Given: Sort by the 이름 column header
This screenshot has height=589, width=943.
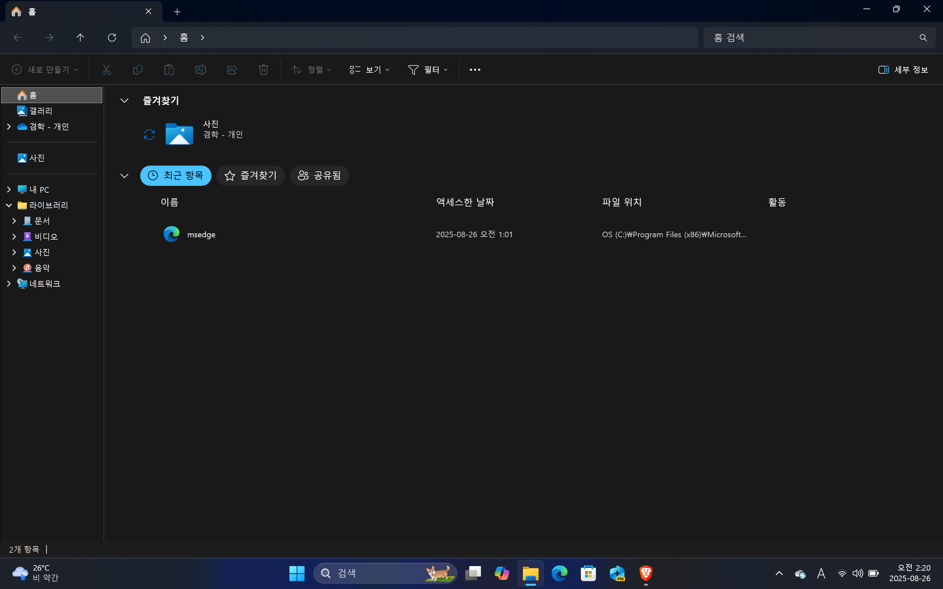Looking at the screenshot, I should (x=170, y=202).
